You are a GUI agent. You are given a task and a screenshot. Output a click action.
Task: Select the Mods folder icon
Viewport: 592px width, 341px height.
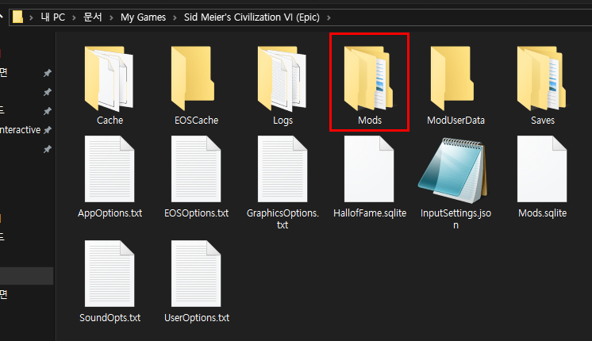point(368,79)
